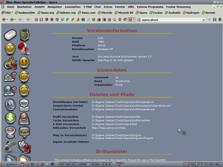Screen dimensions: 223x167
Task: Click the Sun Java Runtime Environment text
Action: point(125,56)
